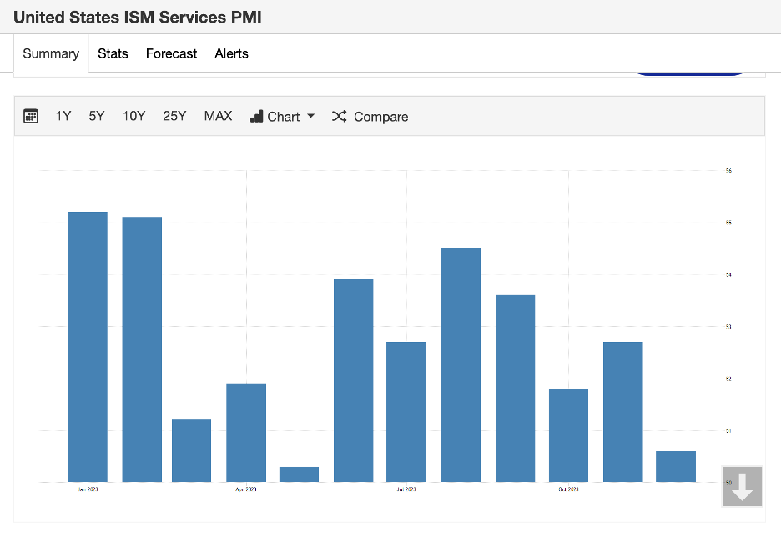The width and height of the screenshot is (781, 552).
Task: Click the shortest bar in the chart
Action: coord(299,474)
